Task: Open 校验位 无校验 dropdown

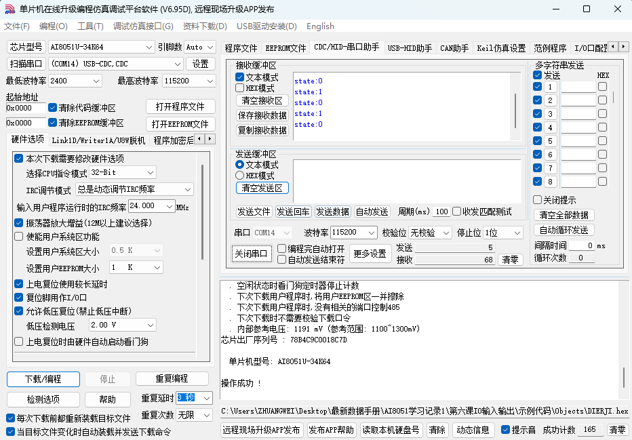Action: pos(430,233)
